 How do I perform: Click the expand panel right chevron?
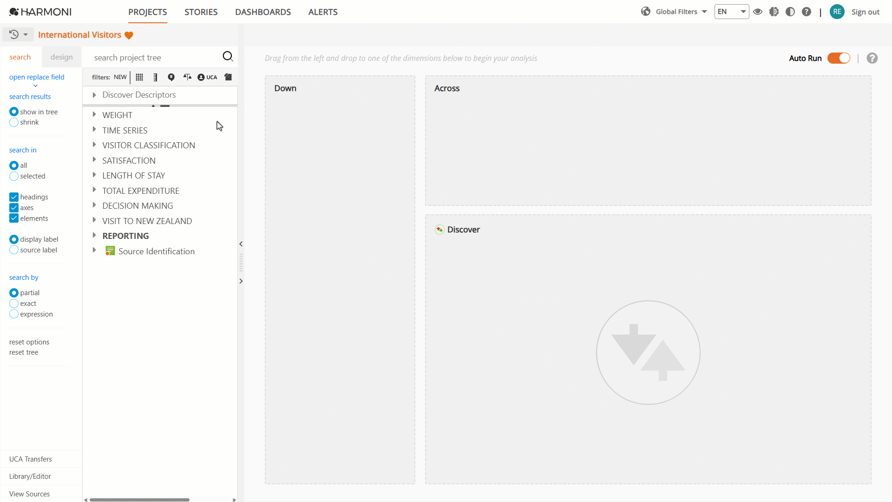[x=241, y=281]
